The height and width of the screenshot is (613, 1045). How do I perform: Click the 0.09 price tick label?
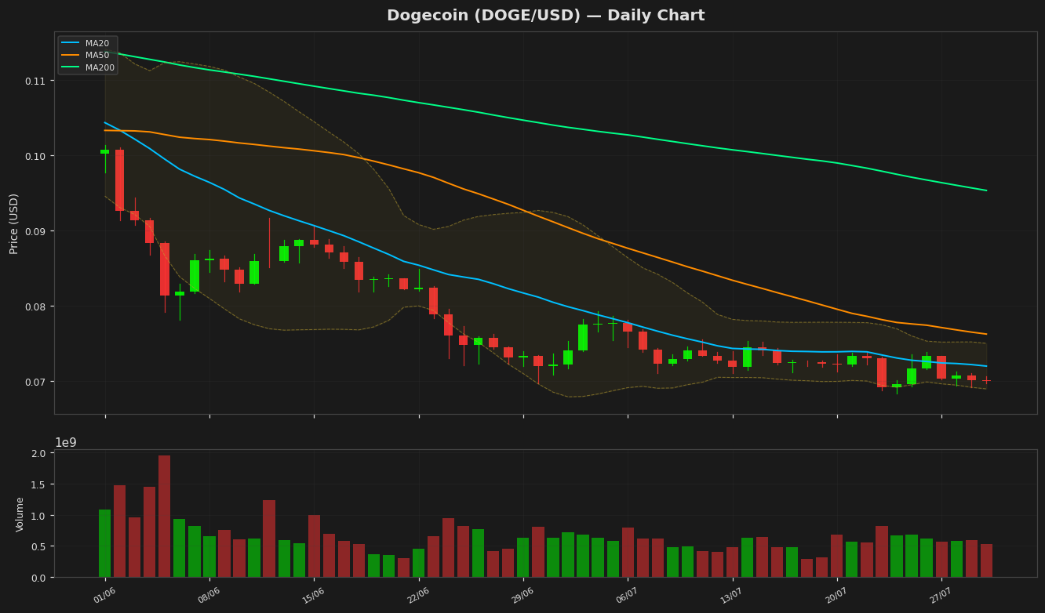pos(35,231)
